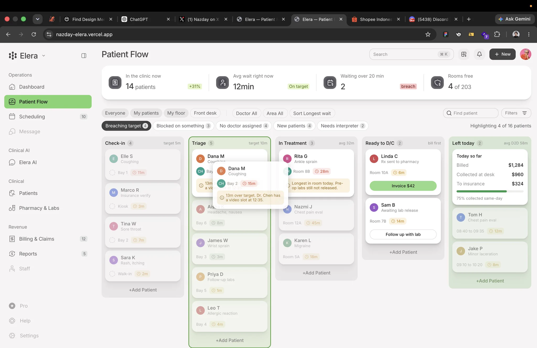Open browser tab search chevron
Screen dimensions: 537x348
click(37, 19)
